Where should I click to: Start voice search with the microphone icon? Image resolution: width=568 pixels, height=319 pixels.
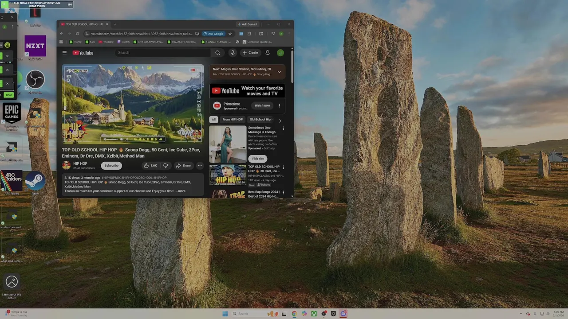[233, 53]
